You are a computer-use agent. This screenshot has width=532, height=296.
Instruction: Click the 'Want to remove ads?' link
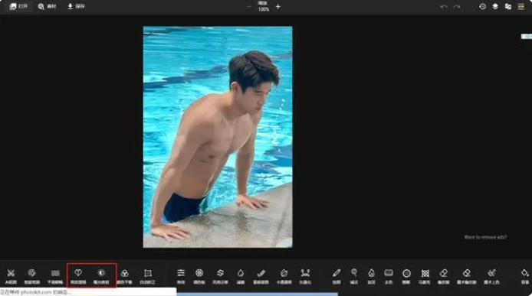(x=485, y=237)
